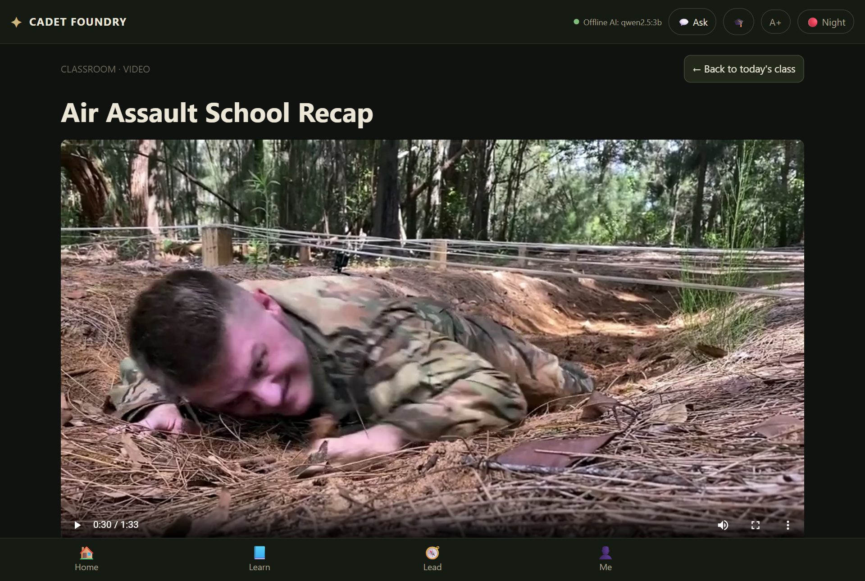Click the 0:30 / 1:33 time display
The height and width of the screenshot is (581, 865).
116,525
